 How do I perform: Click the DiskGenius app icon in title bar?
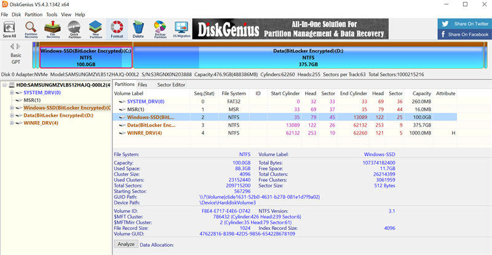click(5, 4)
